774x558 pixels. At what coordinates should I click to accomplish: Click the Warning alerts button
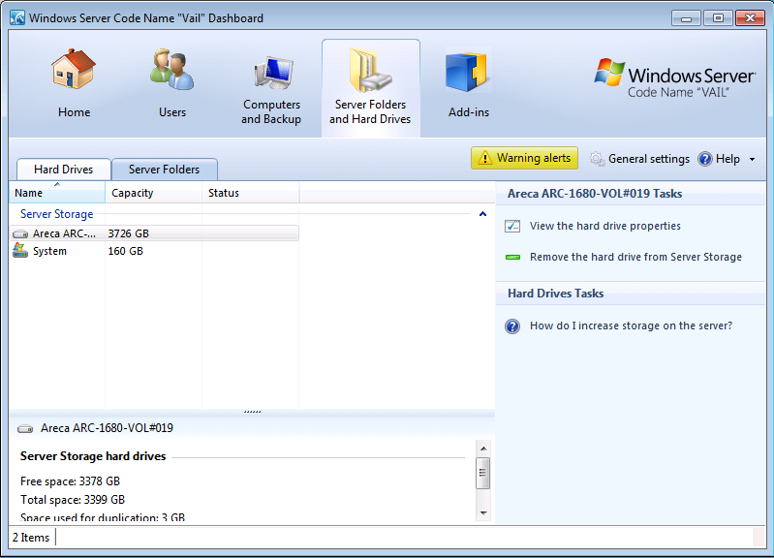(x=524, y=158)
